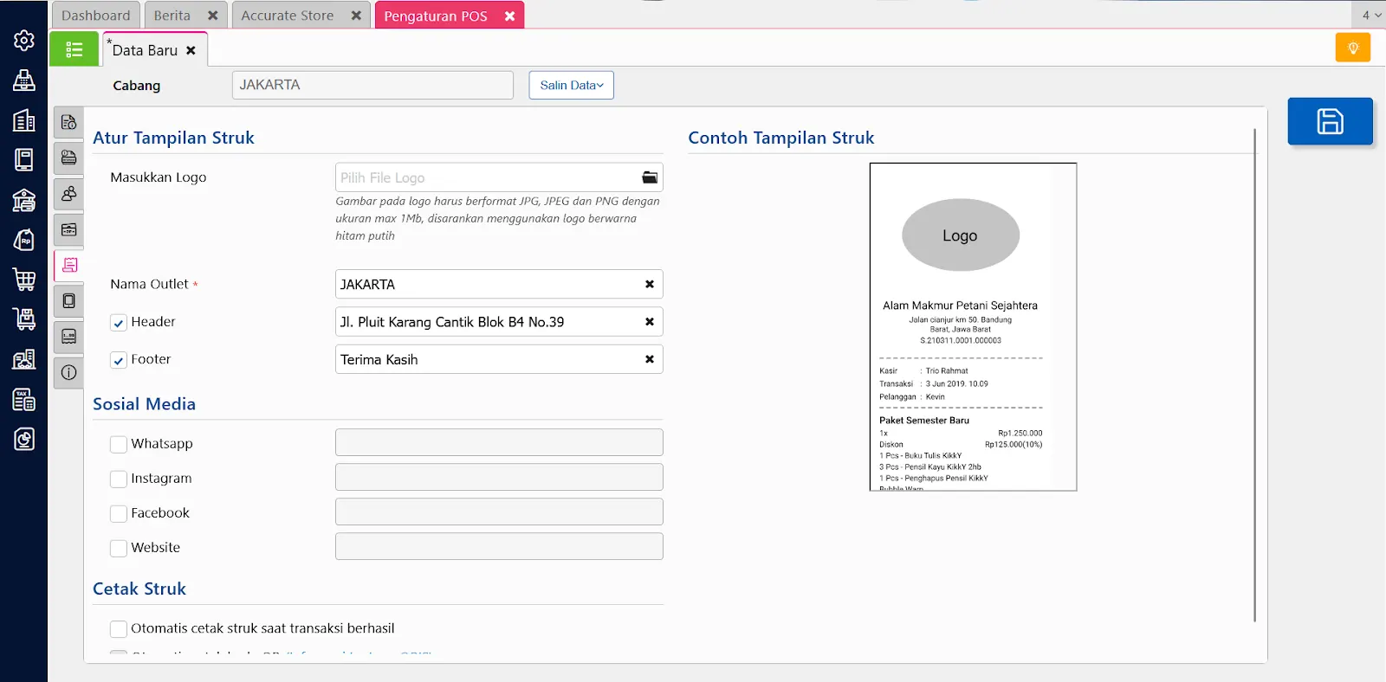Enable the Facebook checkbox

pyautogui.click(x=119, y=513)
